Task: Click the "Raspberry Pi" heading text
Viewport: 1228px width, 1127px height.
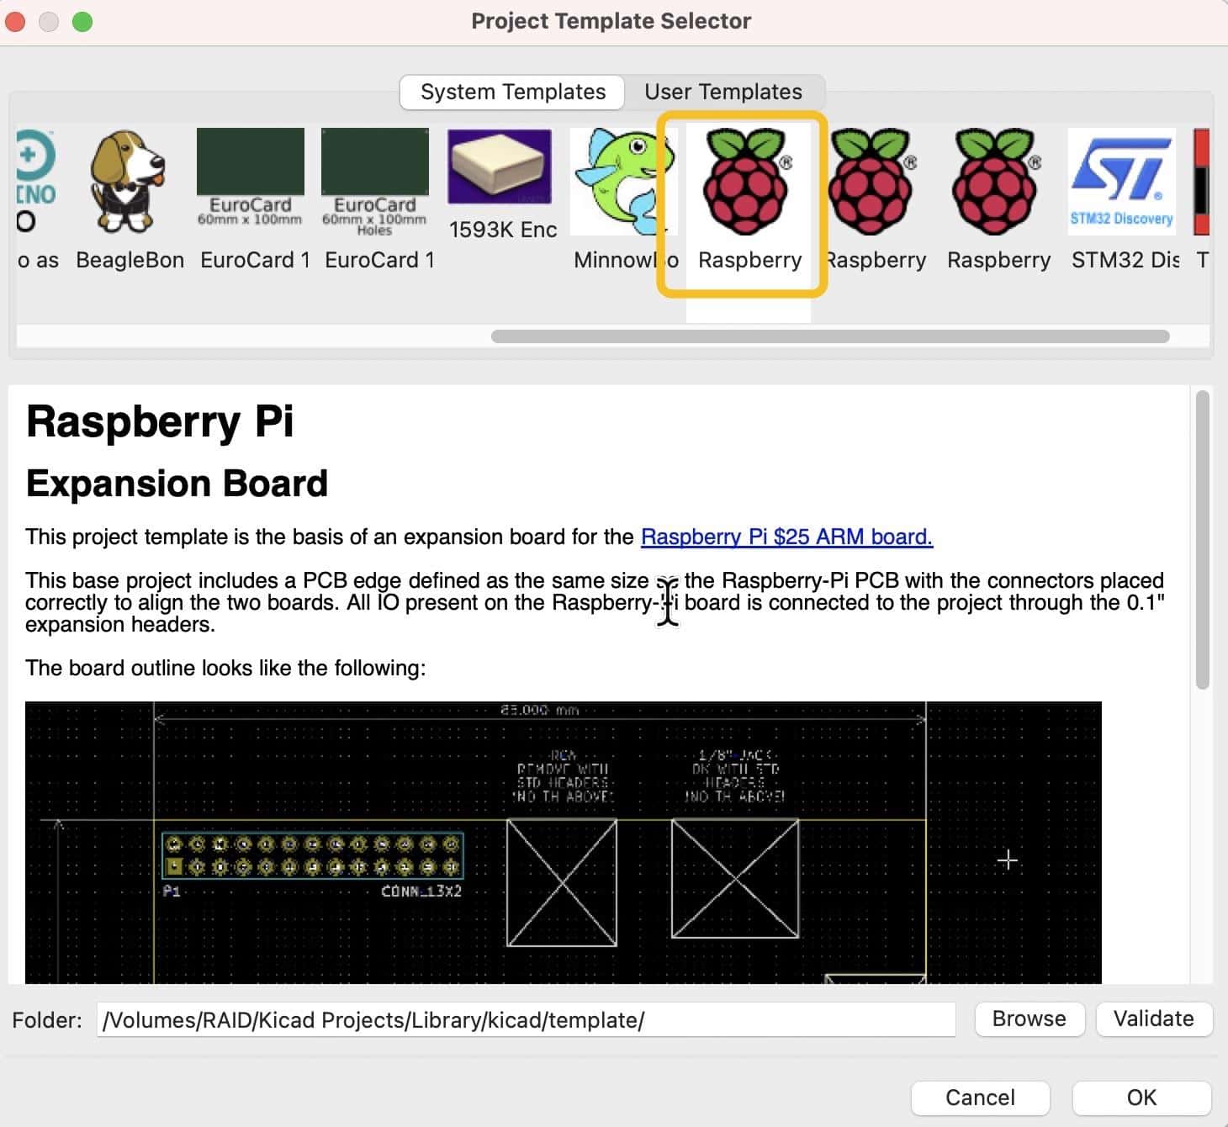Action: coord(160,421)
